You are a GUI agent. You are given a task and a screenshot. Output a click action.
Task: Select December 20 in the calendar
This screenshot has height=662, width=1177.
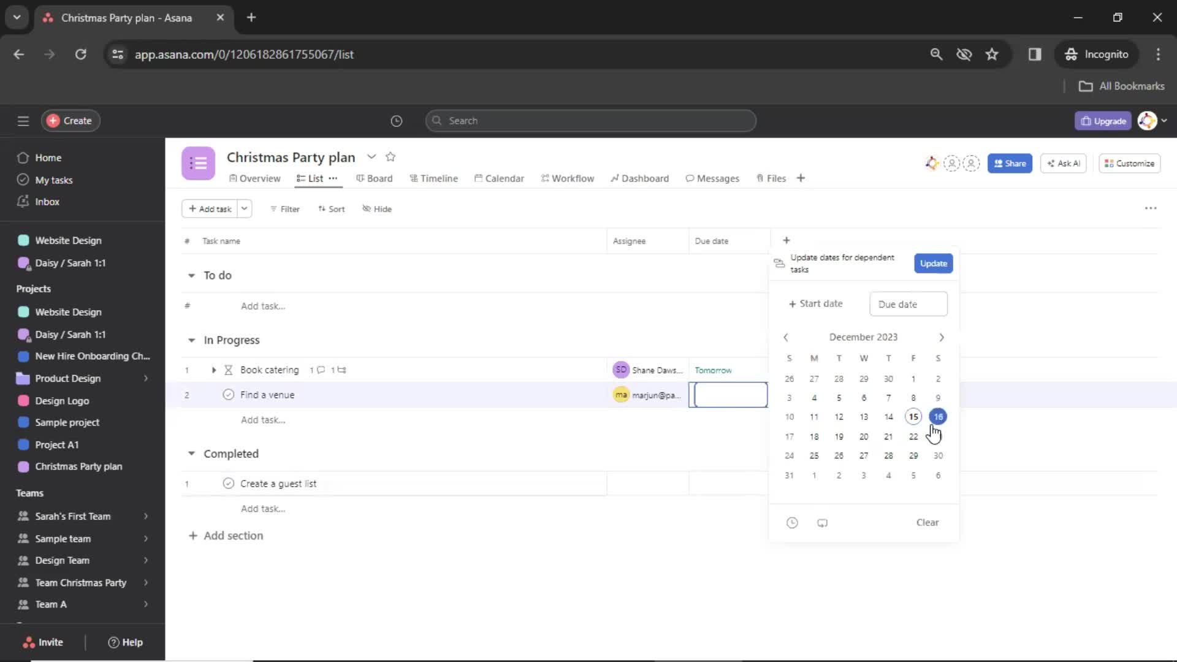(x=863, y=436)
